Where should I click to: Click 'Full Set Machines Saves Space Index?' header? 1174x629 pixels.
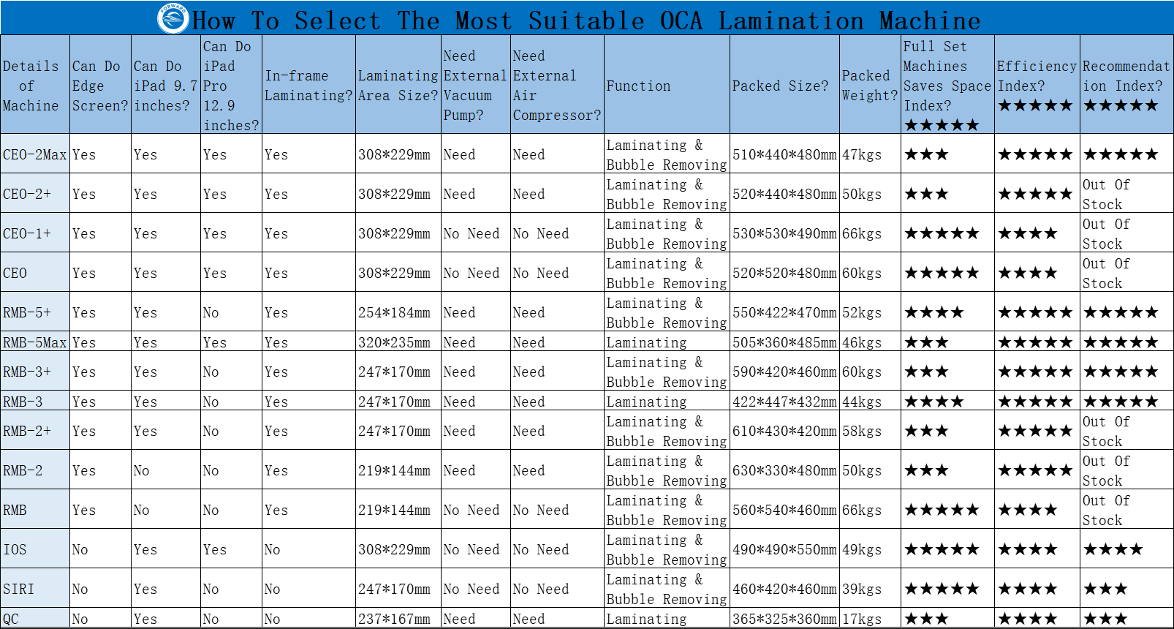tap(947, 86)
